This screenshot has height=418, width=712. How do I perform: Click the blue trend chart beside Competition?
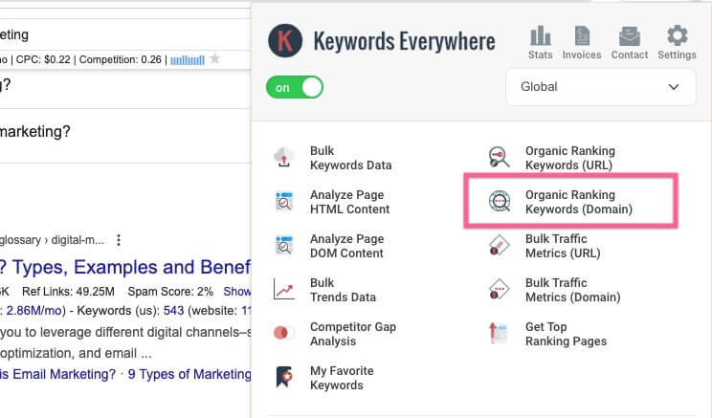pyautogui.click(x=188, y=60)
